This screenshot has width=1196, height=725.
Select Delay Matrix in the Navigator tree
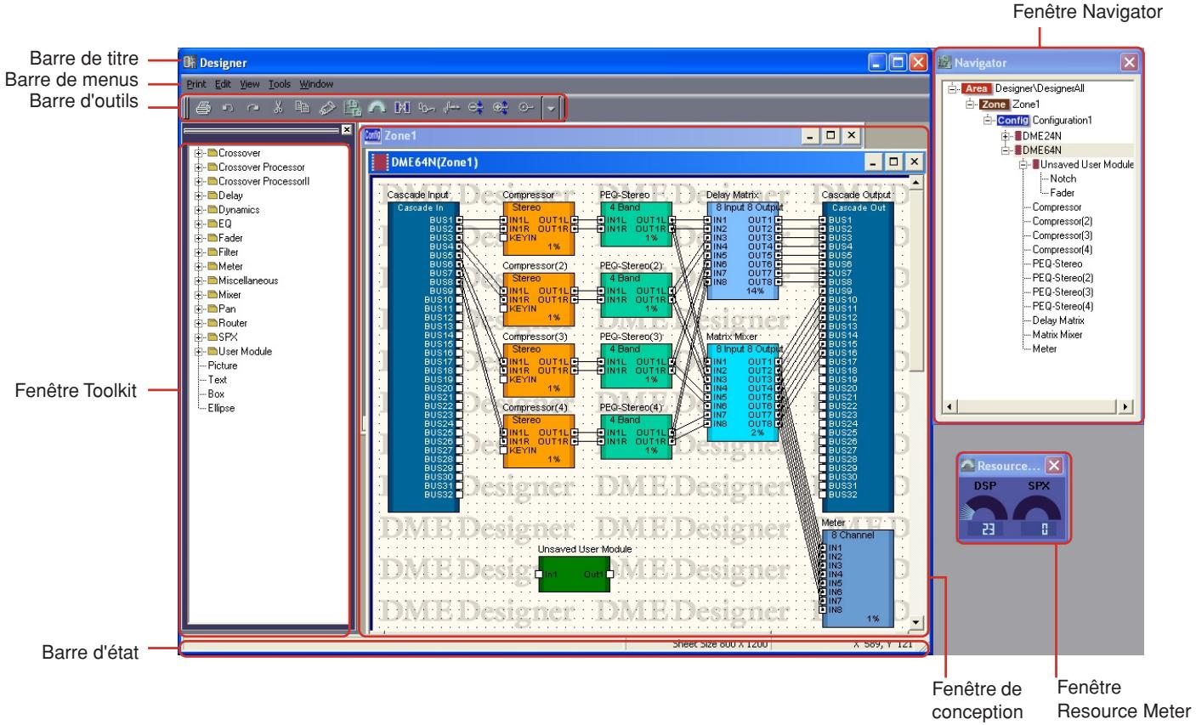pyautogui.click(x=1058, y=320)
